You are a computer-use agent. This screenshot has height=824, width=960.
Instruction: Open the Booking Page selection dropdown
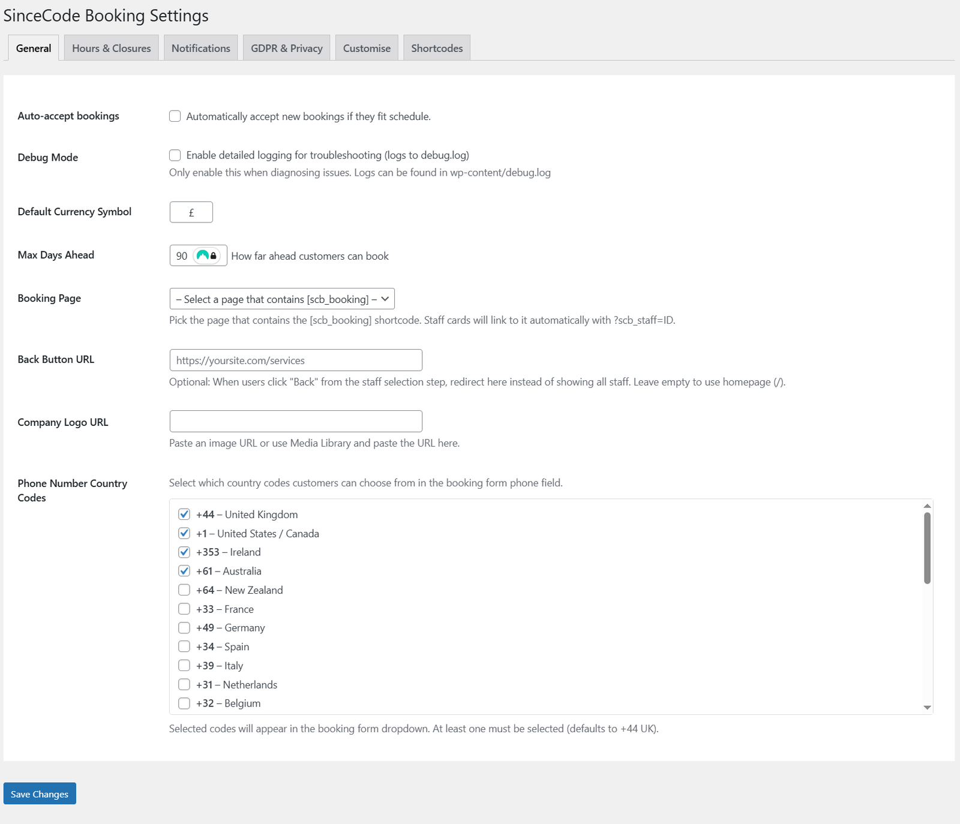point(281,299)
